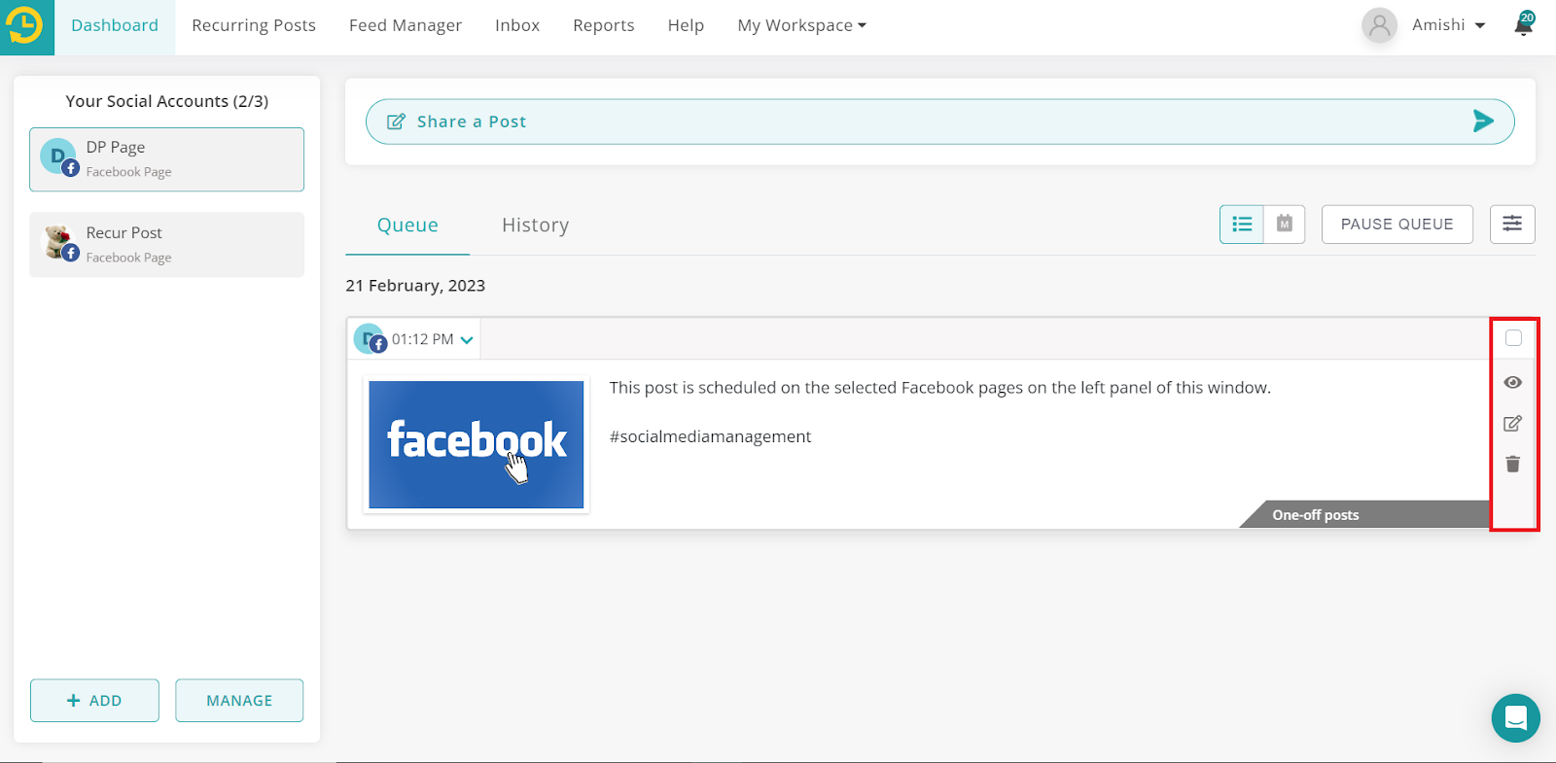Switch to the Queue tab
Viewport: 1556px width, 763px height.
coord(407,225)
